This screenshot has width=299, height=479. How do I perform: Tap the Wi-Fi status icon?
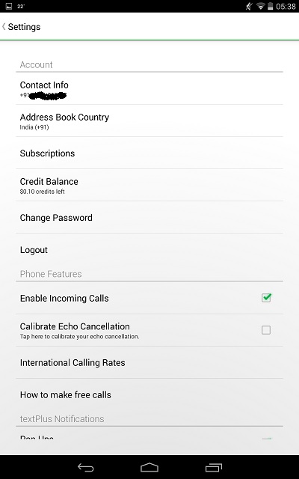point(260,6)
